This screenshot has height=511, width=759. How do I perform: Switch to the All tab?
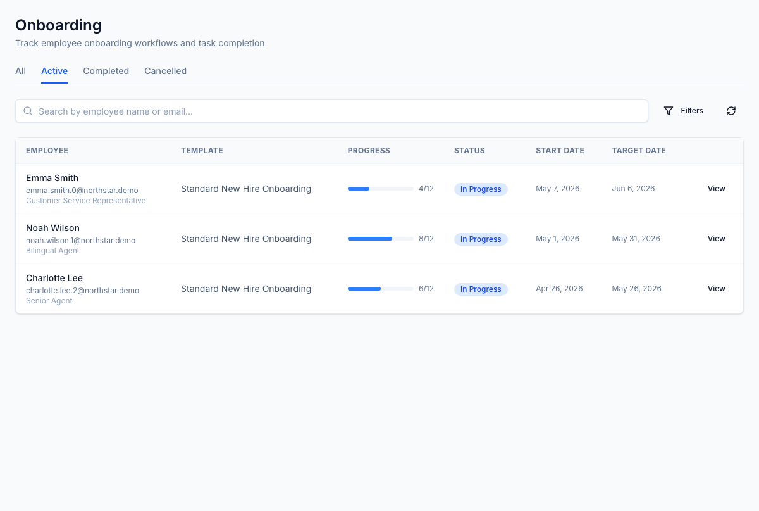[x=20, y=71]
